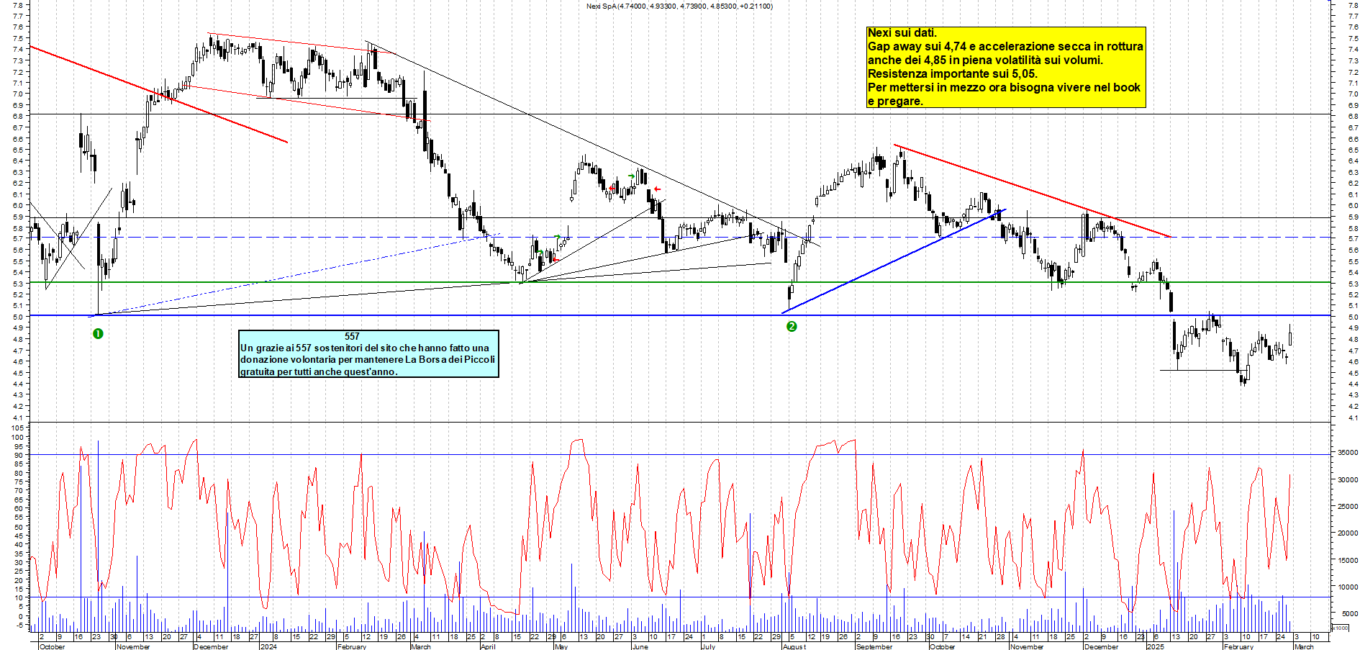Click the 'September' month label
The height and width of the screenshot is (650, 1360).
point(874,646)
